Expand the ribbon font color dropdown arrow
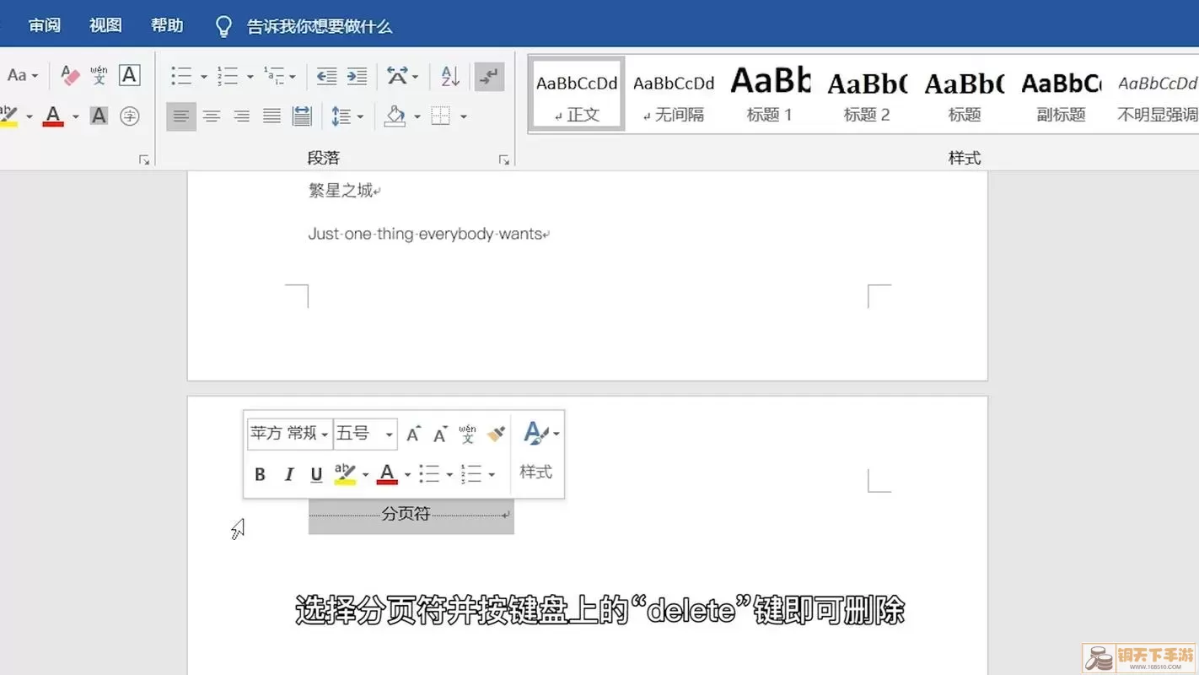Viewport: 1199px width, 675px height. tap(75, 116)
